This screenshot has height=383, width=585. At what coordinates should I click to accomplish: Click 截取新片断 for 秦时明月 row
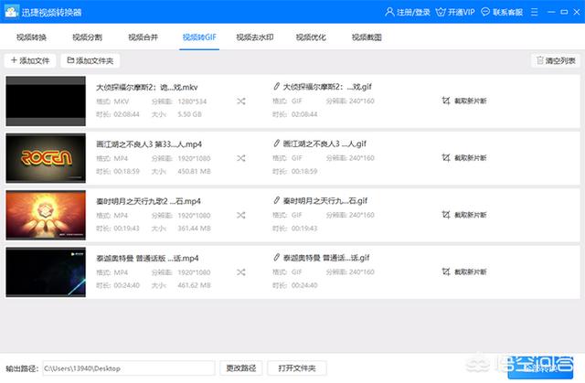[464, 215]
